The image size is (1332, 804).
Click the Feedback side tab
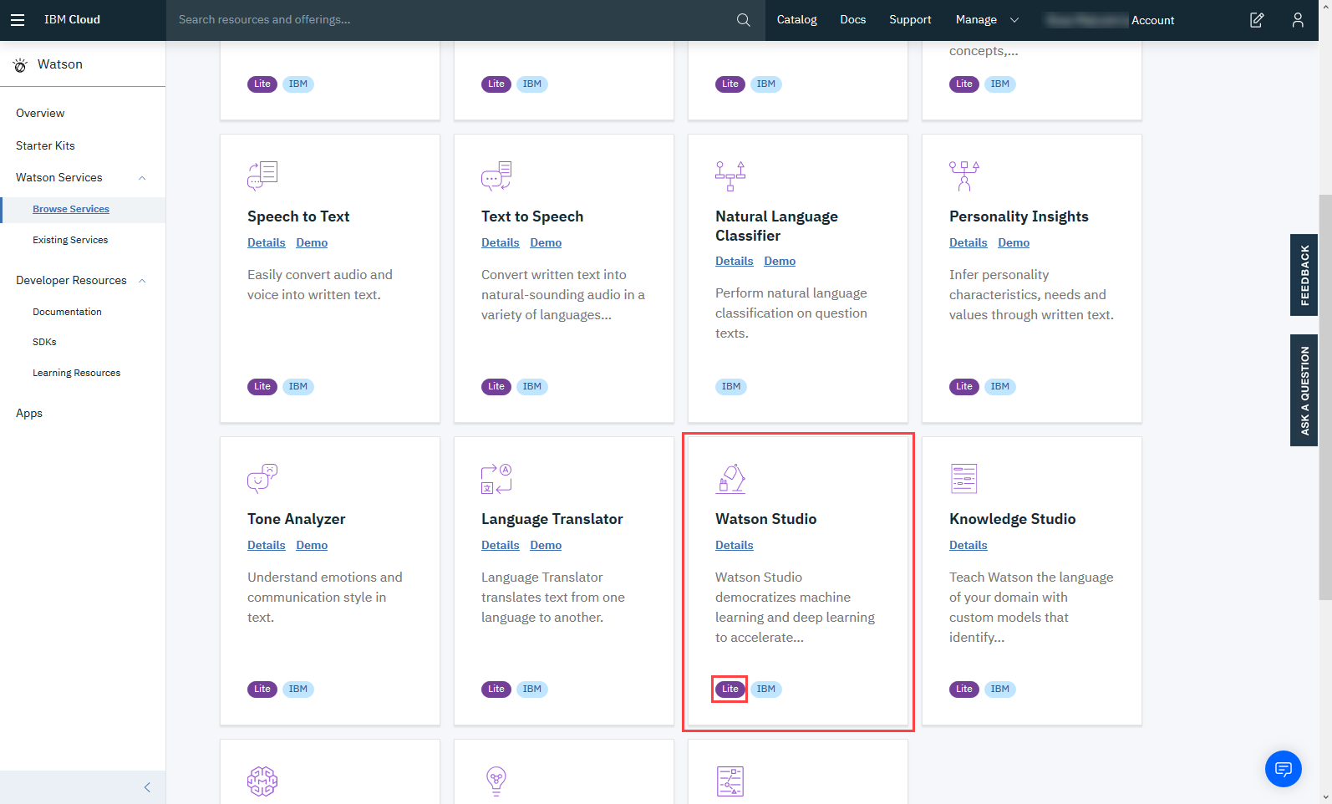click(x=1304, y=275)
